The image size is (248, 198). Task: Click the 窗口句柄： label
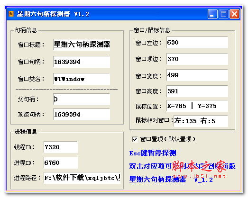tap(31, 62)
